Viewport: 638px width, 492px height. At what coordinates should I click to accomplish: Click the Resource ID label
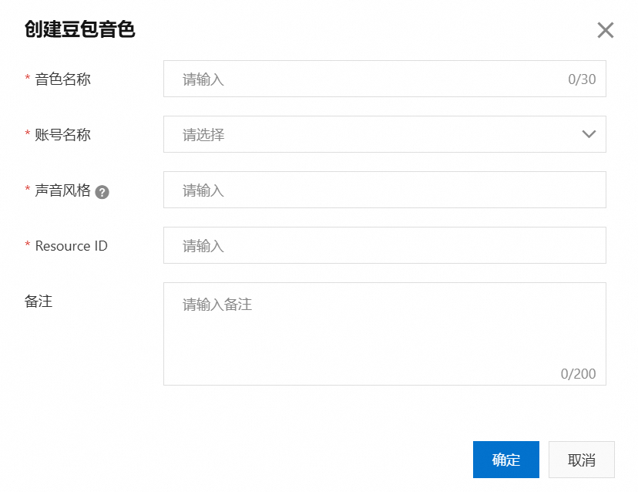coord(71,245)
